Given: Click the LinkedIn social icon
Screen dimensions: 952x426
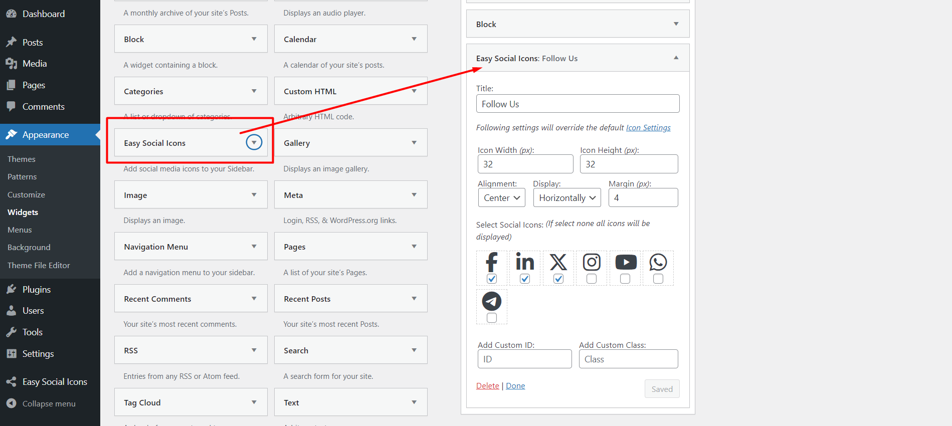Looking at the screenshot, I should pos(525,262).
